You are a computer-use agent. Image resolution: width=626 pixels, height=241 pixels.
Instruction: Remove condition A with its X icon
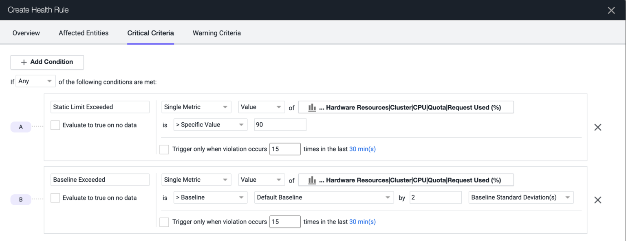tap(597, 127)
